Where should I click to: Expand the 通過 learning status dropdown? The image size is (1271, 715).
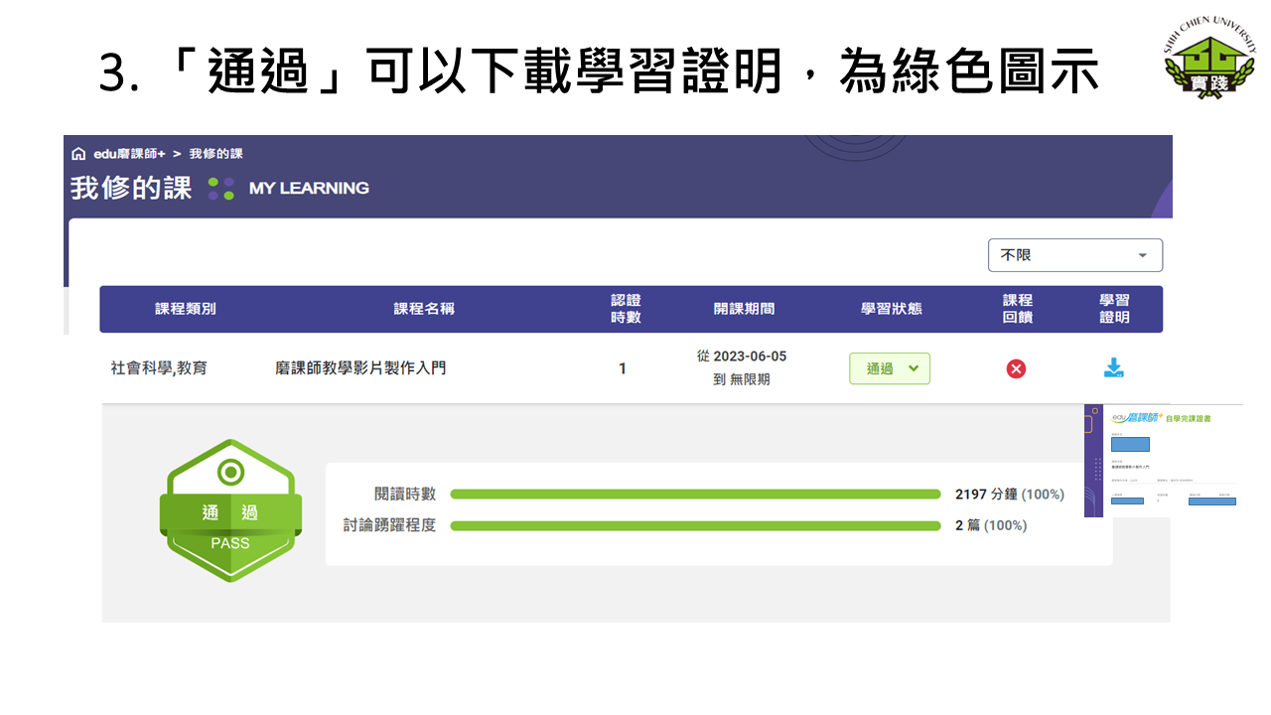coord(890,368)
